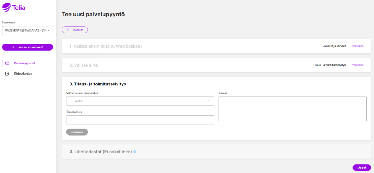Viewport: 374px width, 173px height.
Task: Click the Seuraava button
Action: [x=77, y=132]
